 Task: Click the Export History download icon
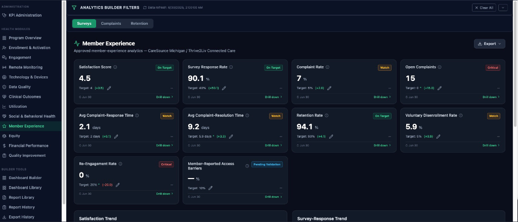[4, 217]
